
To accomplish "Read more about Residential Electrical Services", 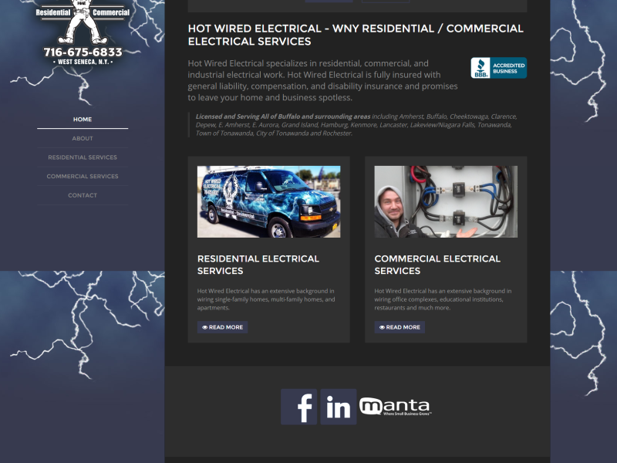I will 222,327.
